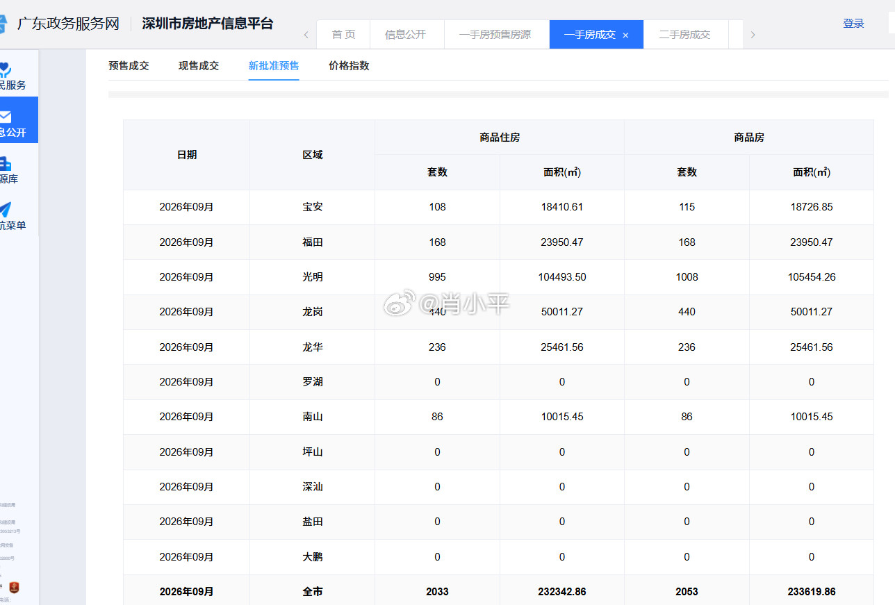Click the paper plane 导航菜单 sidebar icon
Image resolution: width=895 pixels, height=605 pixels.
coord(4,210)
